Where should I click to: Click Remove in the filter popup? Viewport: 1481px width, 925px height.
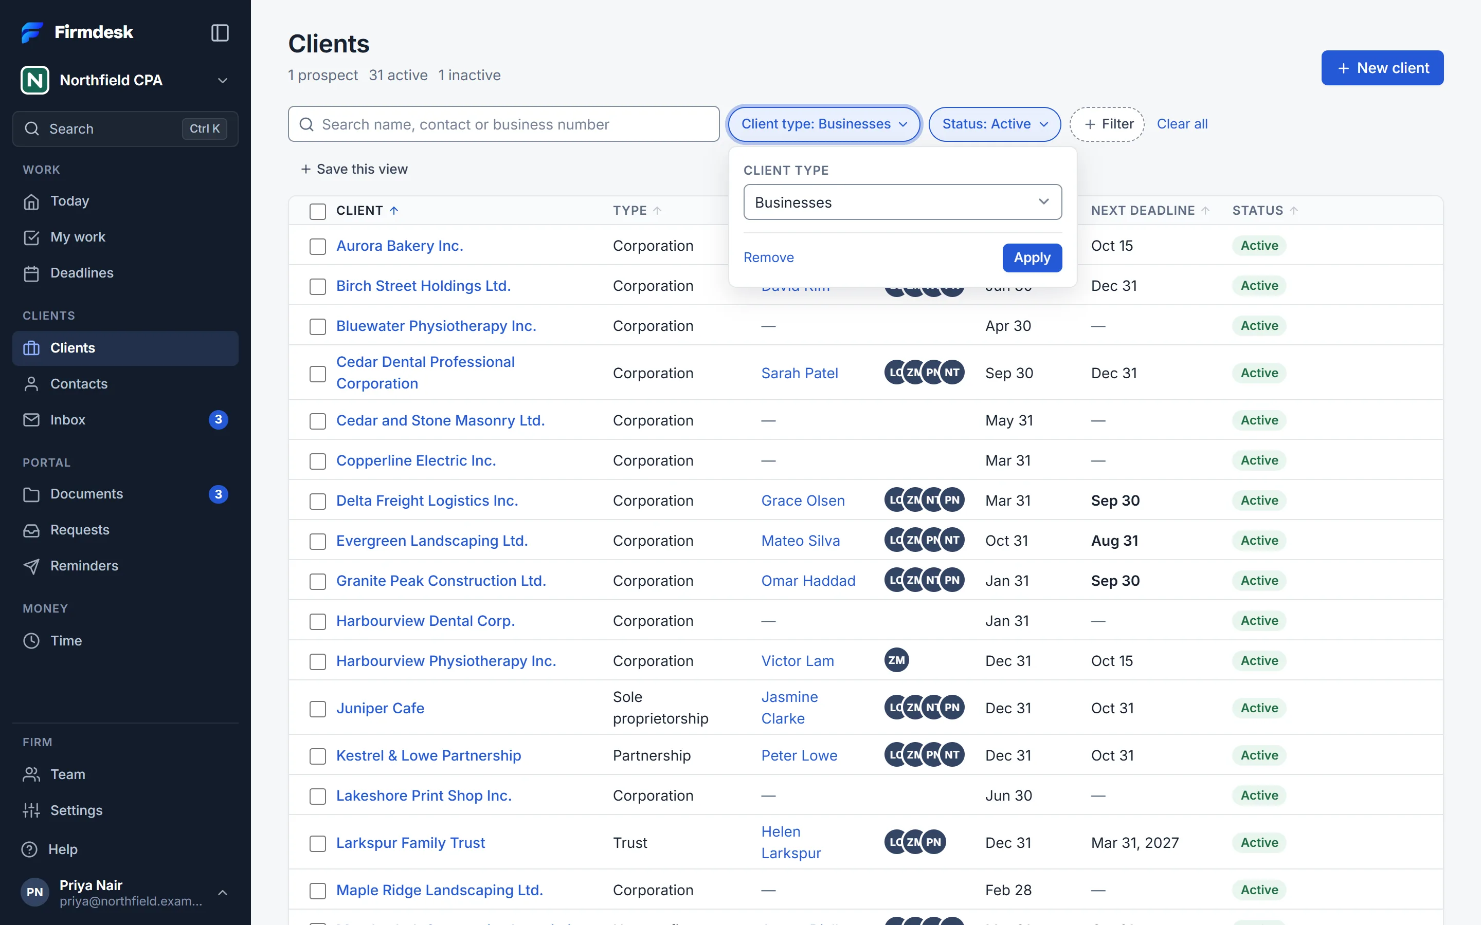pyautogui.click(x=768, y=257)
